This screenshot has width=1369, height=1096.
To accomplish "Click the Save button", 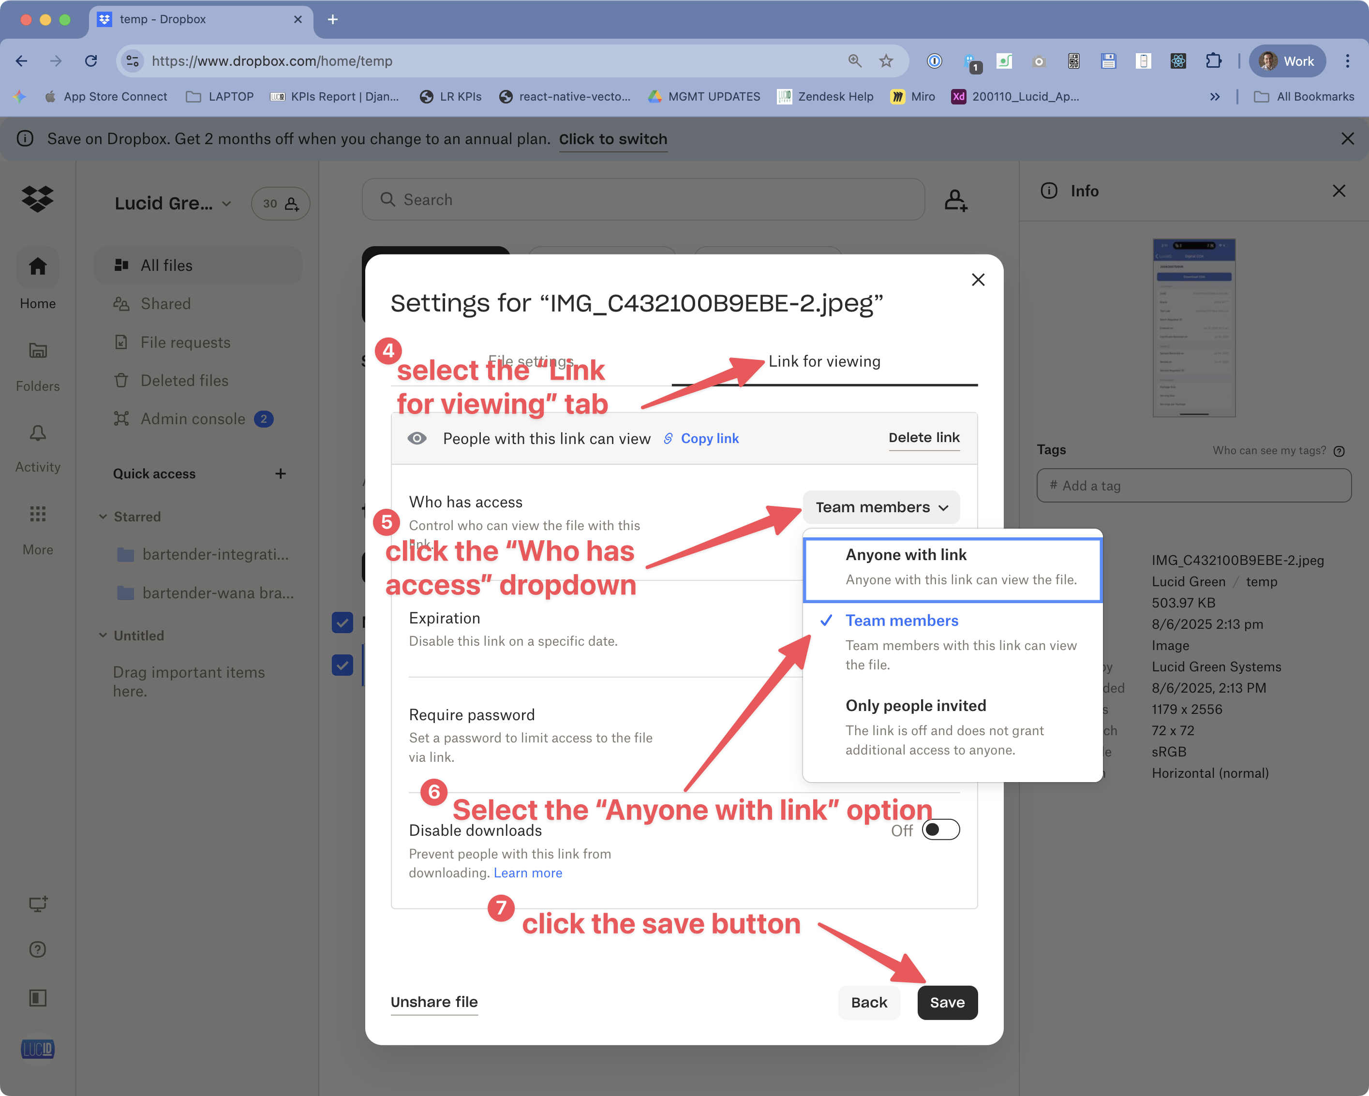I will (x=947, y=1003).
